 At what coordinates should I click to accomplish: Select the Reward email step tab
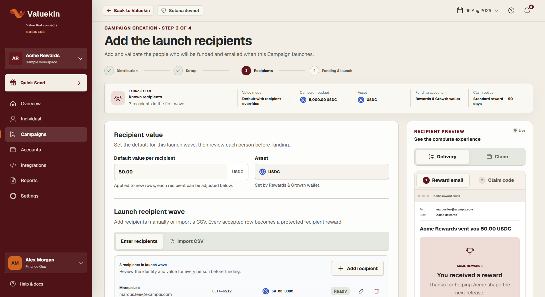pos(443,180)
